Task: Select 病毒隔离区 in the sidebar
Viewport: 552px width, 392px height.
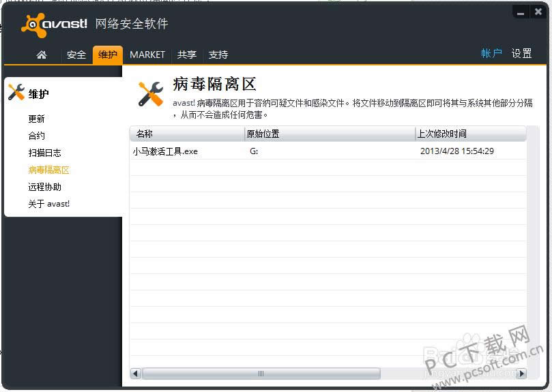Action: coord(49,170)
